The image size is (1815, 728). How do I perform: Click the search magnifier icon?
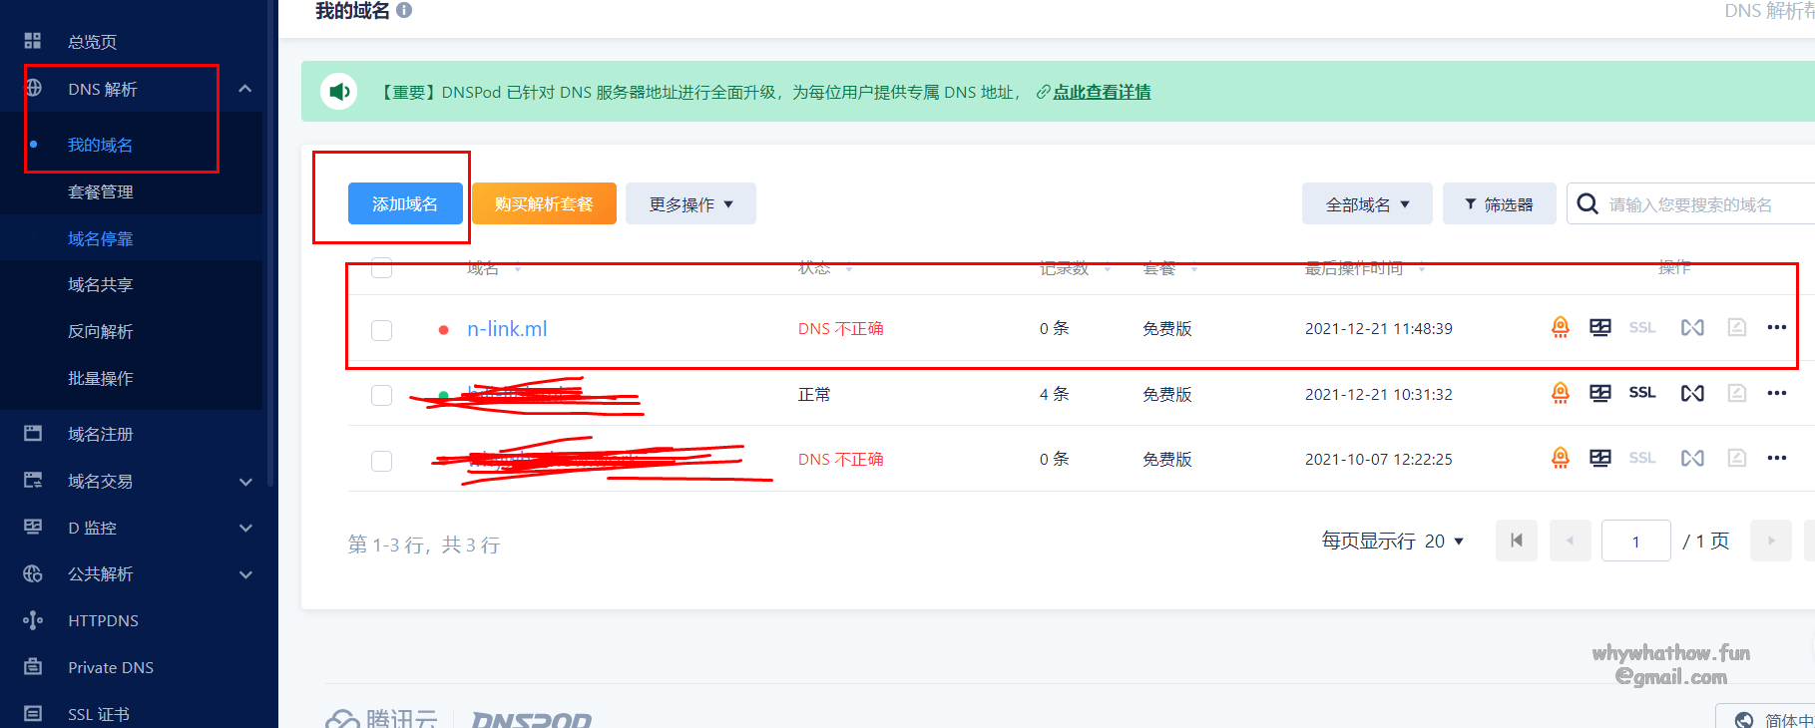(x=1587, y=204)
